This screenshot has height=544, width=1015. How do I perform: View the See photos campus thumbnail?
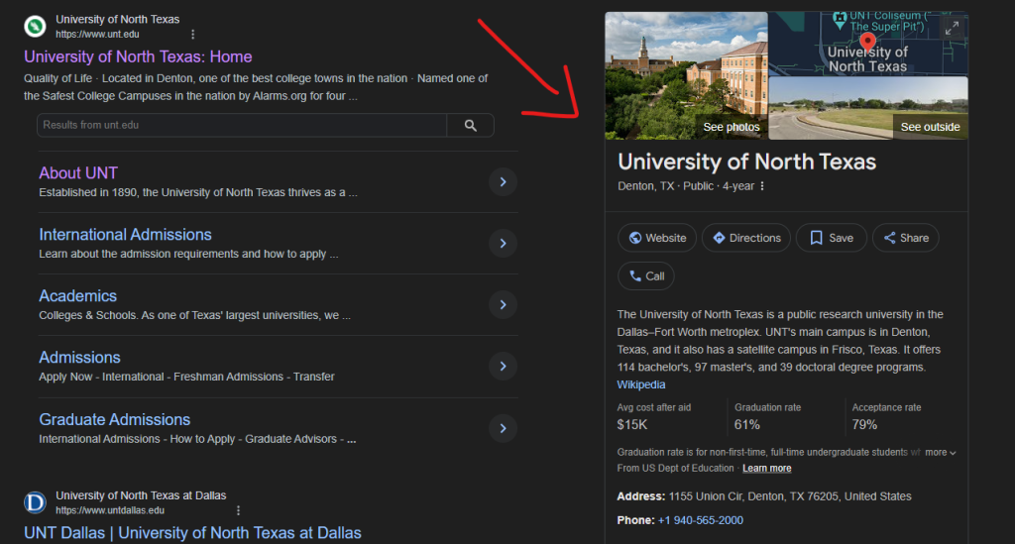[686, 75]
